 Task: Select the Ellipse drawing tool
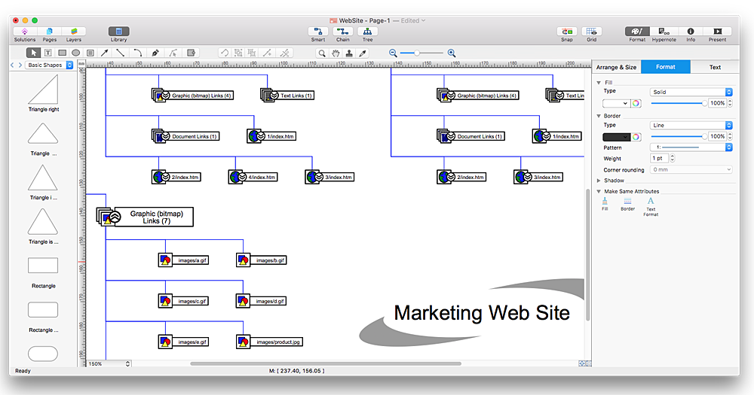click(75, 53)
